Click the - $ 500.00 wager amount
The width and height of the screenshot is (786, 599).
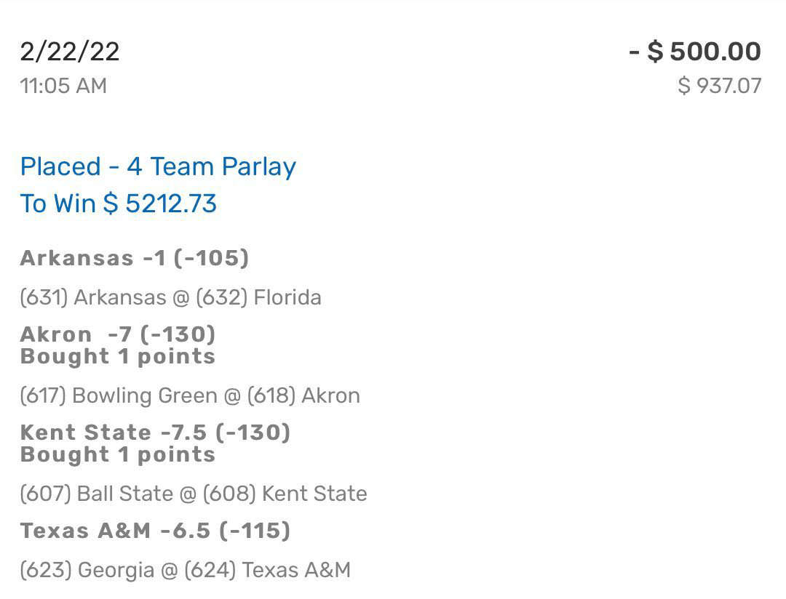click(x=695, y=51)
